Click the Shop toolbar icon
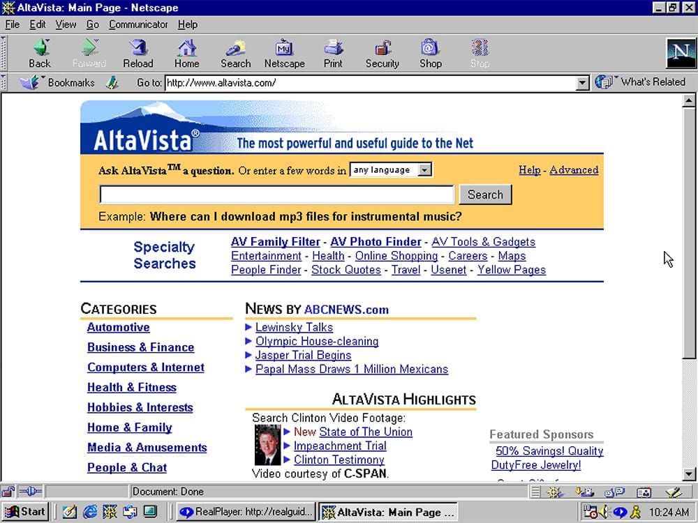The height and width of the screenshot is (523, 698). point(431,52)
